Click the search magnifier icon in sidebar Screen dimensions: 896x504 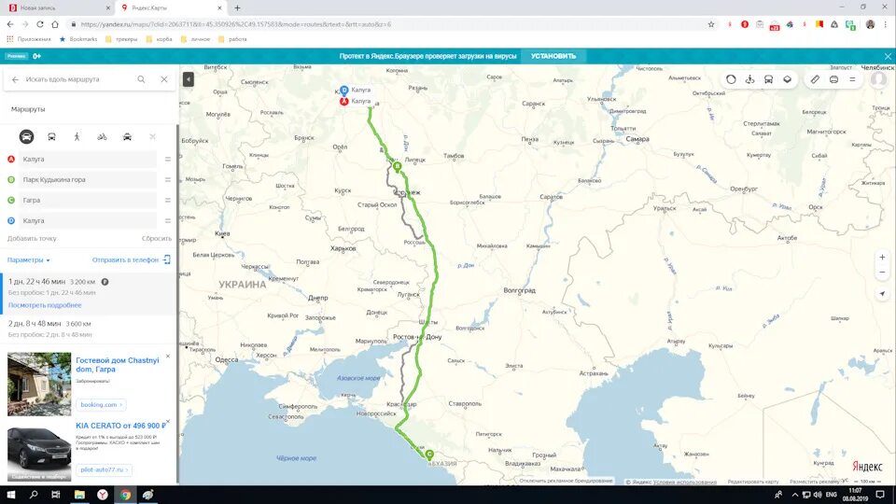(x=141, y=79)
